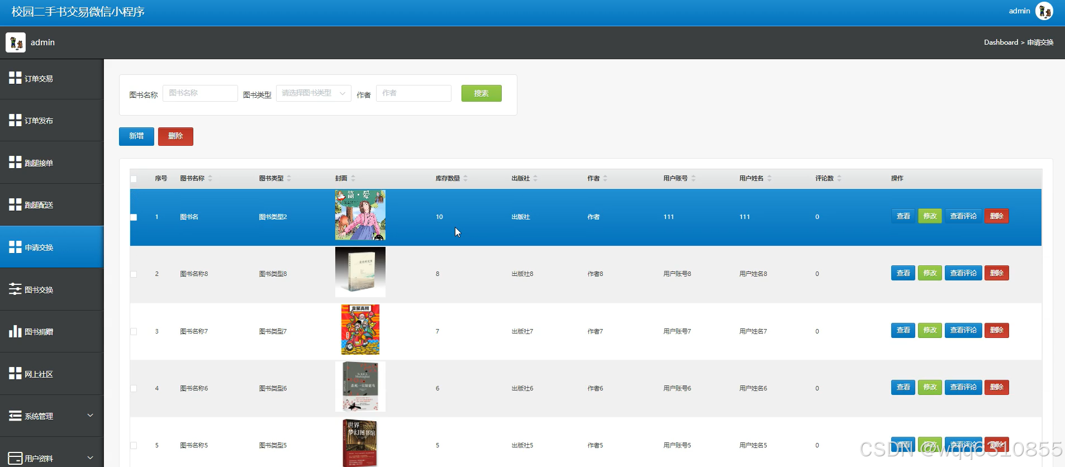Click the 作者5 cell

point(595,446)
